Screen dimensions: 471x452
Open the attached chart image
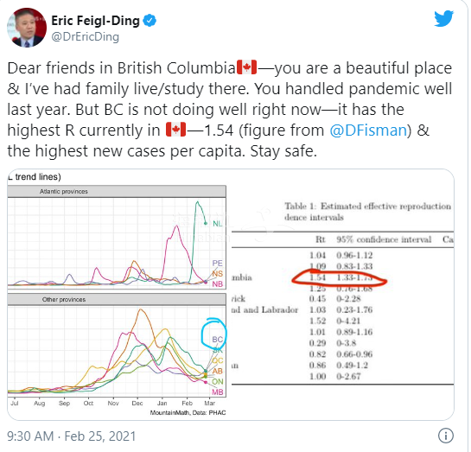[231, 295]
